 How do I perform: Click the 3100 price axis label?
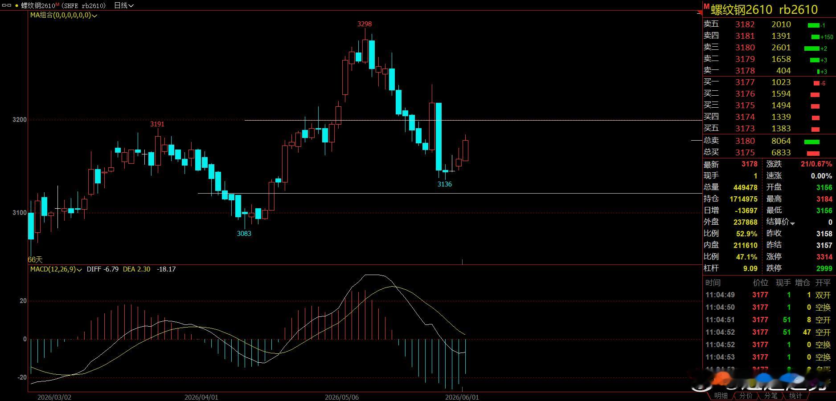(x=20, y=213)
